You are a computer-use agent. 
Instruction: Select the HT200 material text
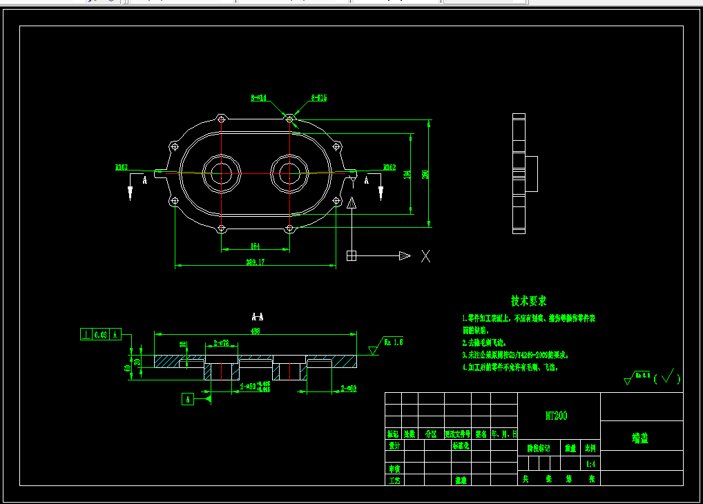point(557,416)
